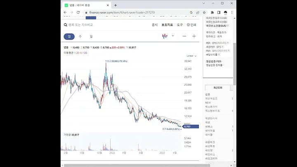Open 네이처셀 in the recent list
The height and width of the screenshot is (167, 297).
[x=210, y=131]
